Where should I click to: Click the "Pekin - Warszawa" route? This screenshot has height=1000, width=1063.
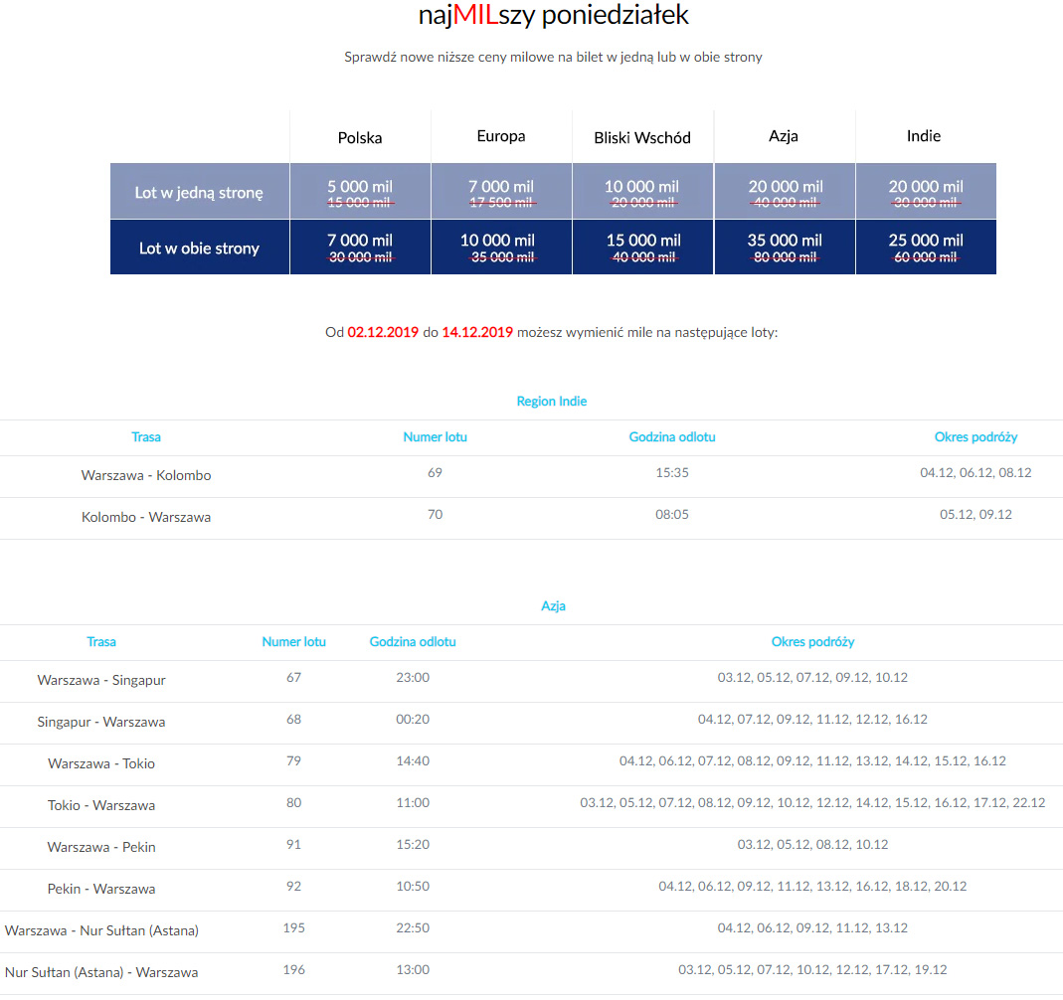click(x=101, y=889)
